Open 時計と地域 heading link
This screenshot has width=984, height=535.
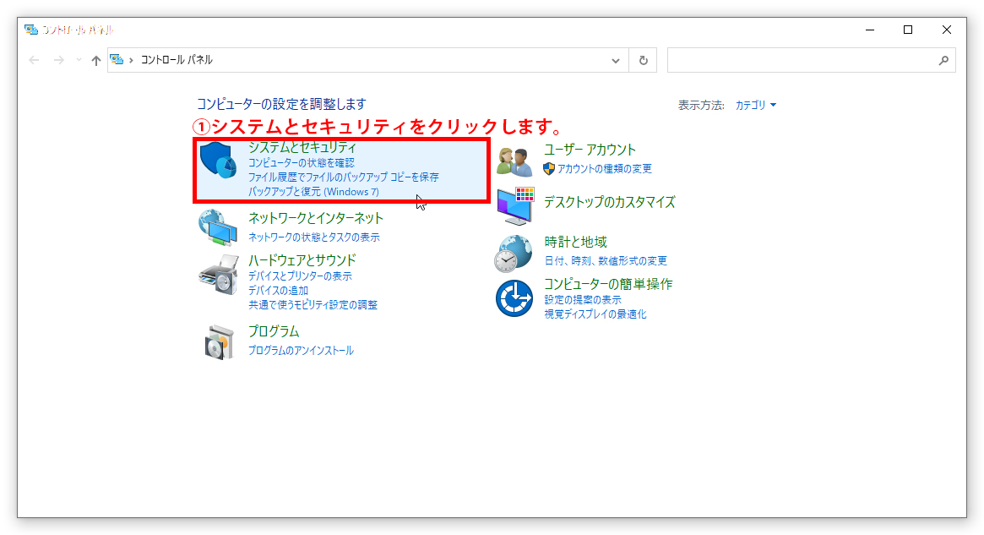(575, 242)
